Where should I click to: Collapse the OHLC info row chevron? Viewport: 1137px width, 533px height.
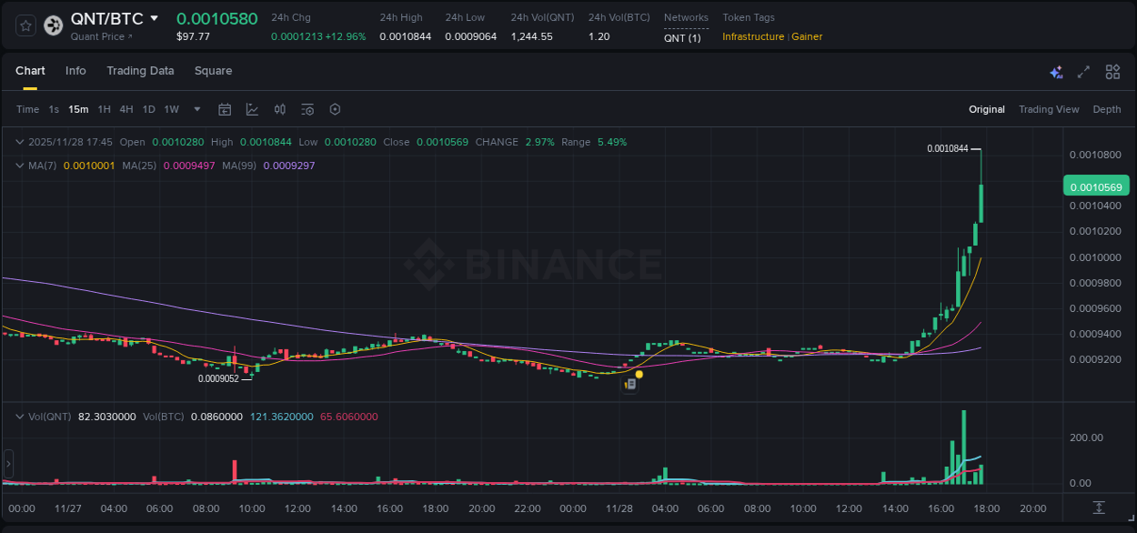click(19, 142)
